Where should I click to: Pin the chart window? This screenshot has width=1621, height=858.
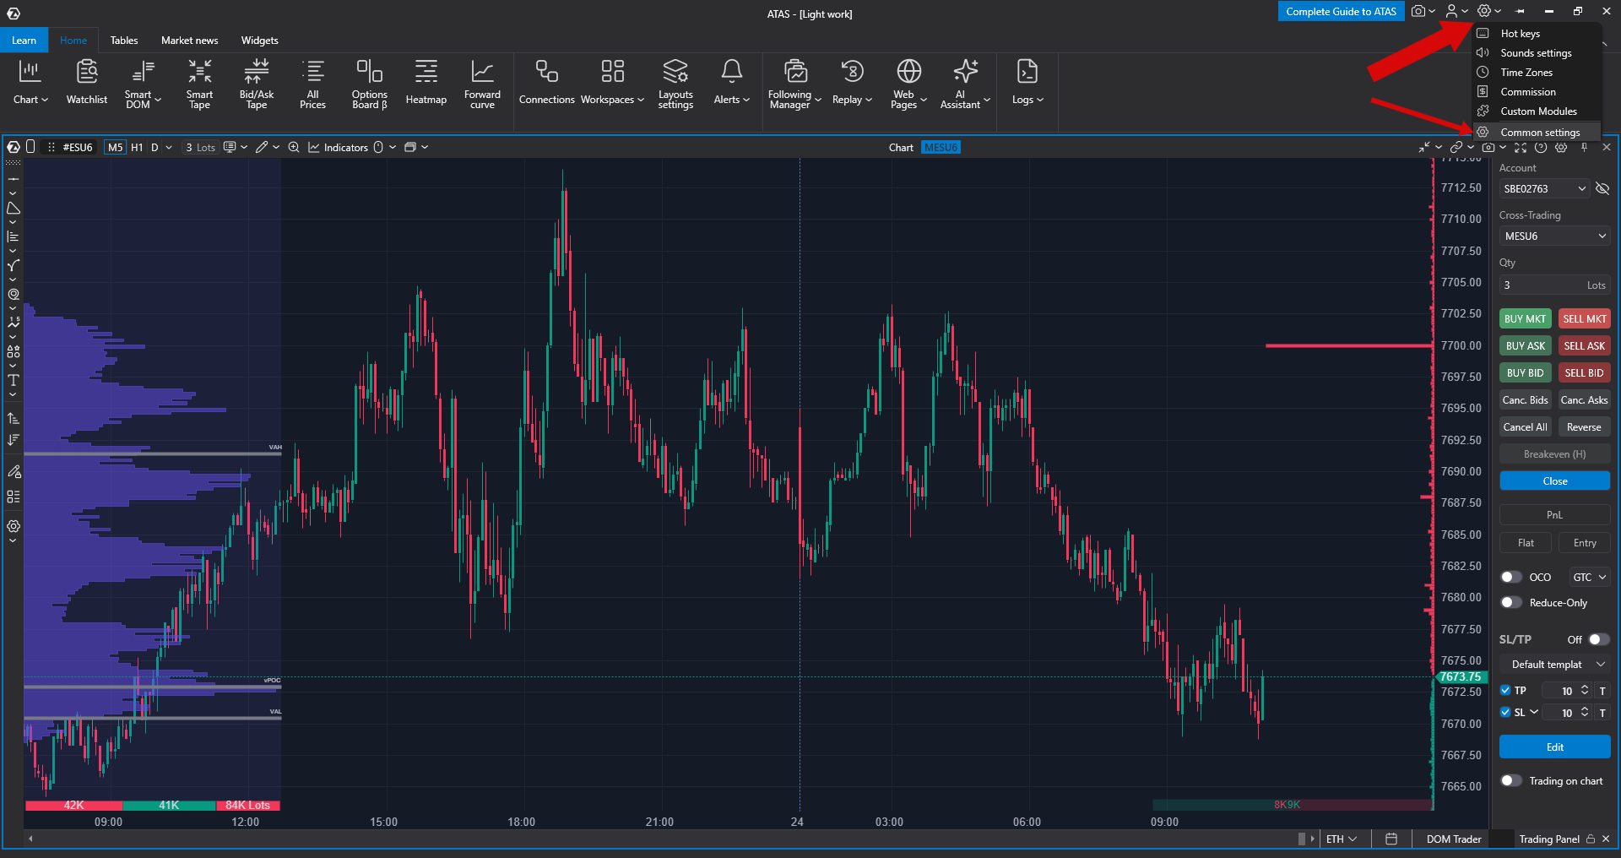(1585, 147)
